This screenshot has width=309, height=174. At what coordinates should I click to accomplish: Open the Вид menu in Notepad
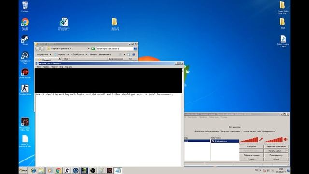[x=61, y=67]
